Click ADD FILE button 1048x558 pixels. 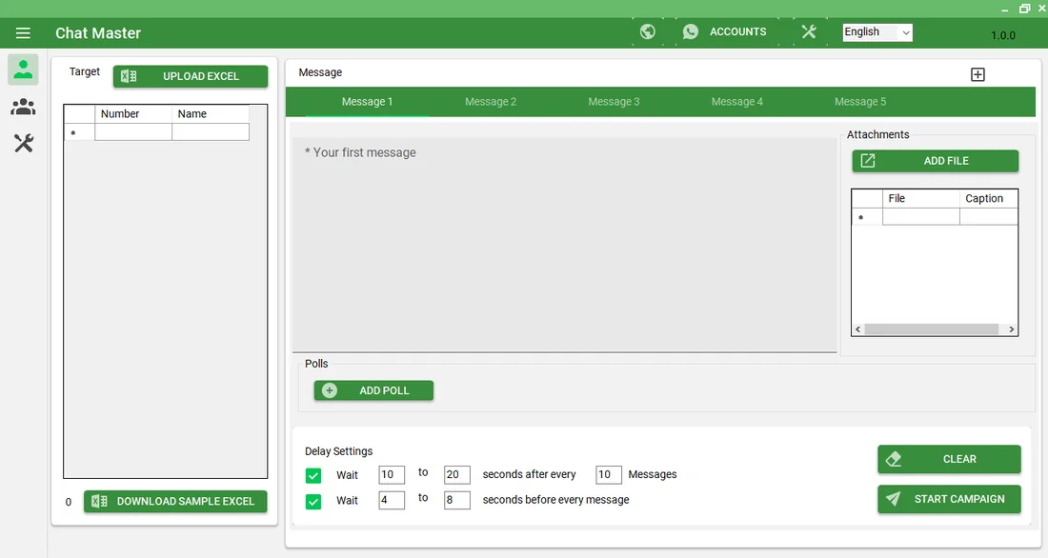click(935, 160)
